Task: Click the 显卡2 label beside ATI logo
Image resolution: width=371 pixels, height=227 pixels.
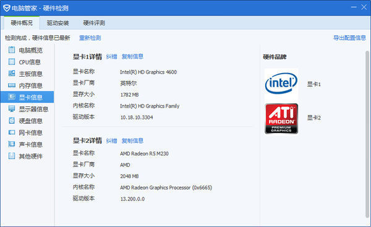Action: tap(314, 118)
